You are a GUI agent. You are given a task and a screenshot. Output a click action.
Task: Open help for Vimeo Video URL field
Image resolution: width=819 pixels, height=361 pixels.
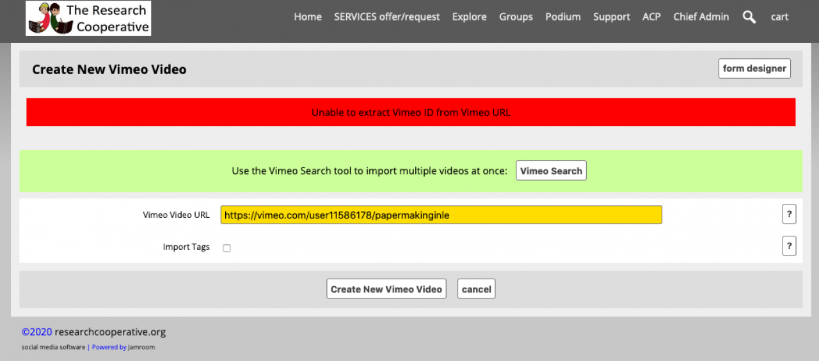[x=789, y=214]
